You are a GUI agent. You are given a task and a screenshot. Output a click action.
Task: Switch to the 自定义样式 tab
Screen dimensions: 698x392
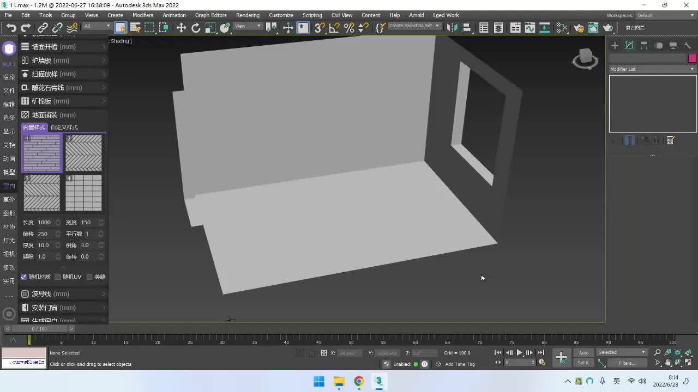coord(64,127)
